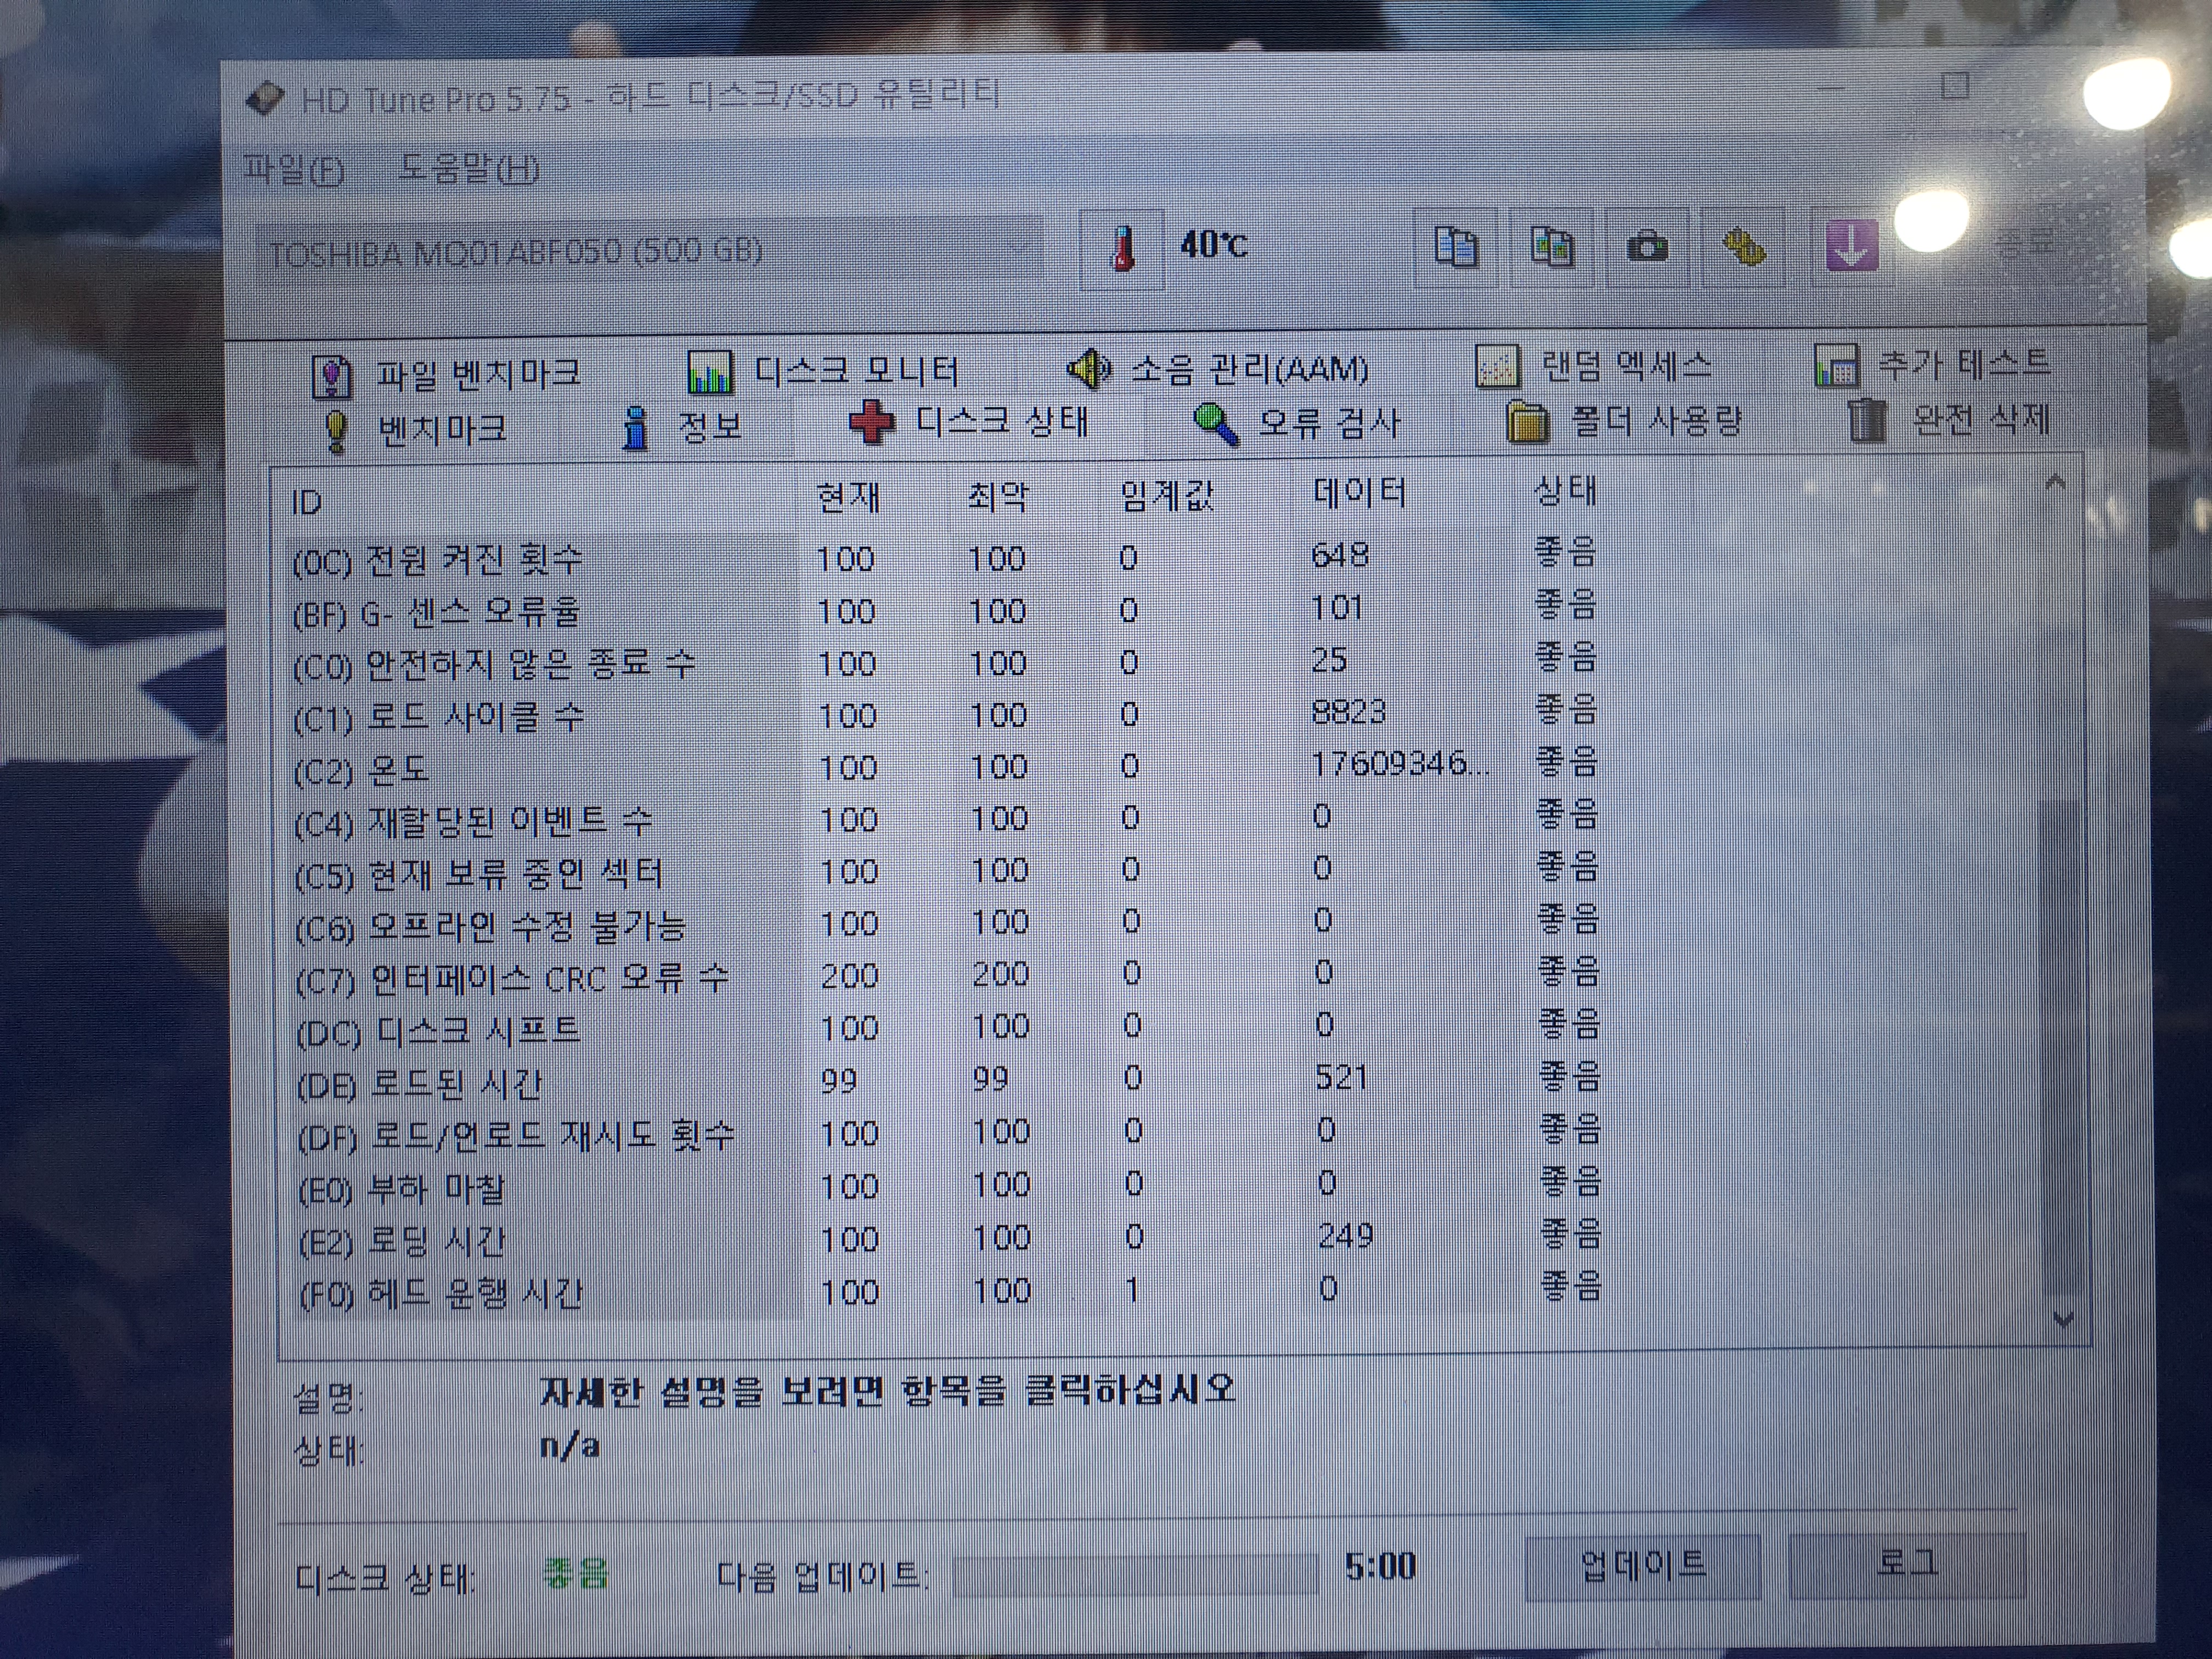Click the 데이터 column header
The image size is (2212, 1659).
[x=1360, y=493]
